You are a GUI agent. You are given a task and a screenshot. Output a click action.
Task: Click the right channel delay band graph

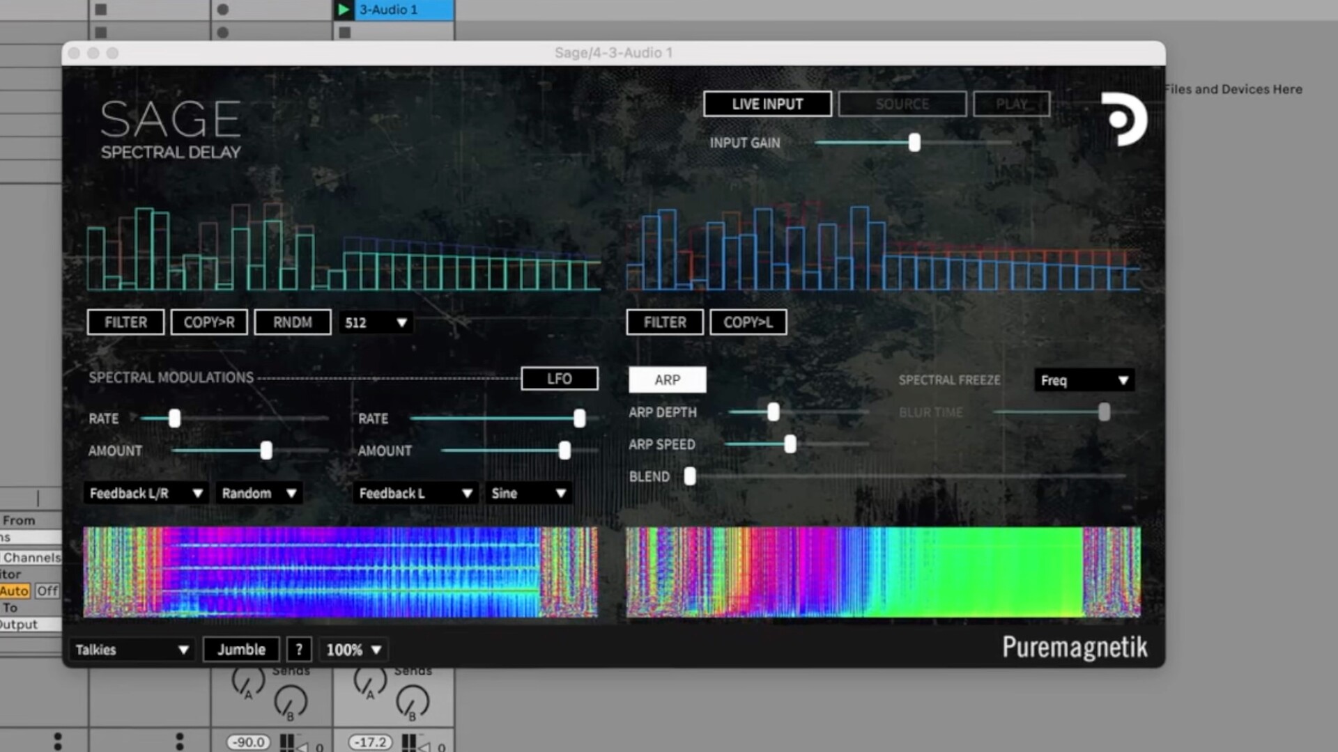(x=883, y=248)
